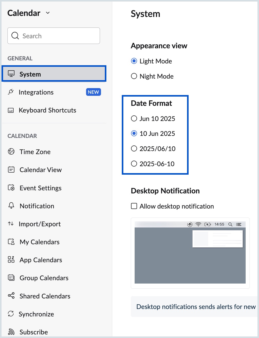Screen dimensions: 259x338
Task: Expand the Calendar dropdown chevron
Action: click(48, 13)
